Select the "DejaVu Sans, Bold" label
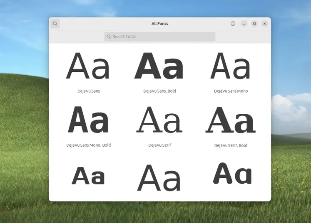 pos(160,91)
